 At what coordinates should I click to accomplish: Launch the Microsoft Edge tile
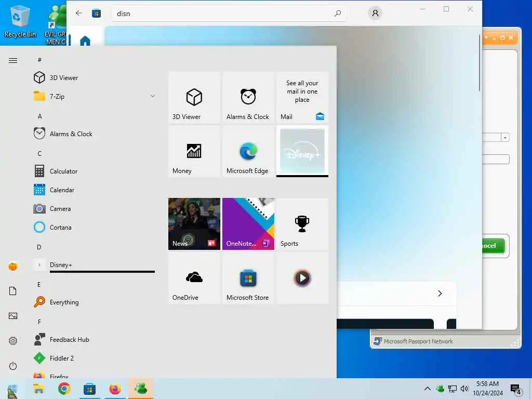(x=248, y=152)
